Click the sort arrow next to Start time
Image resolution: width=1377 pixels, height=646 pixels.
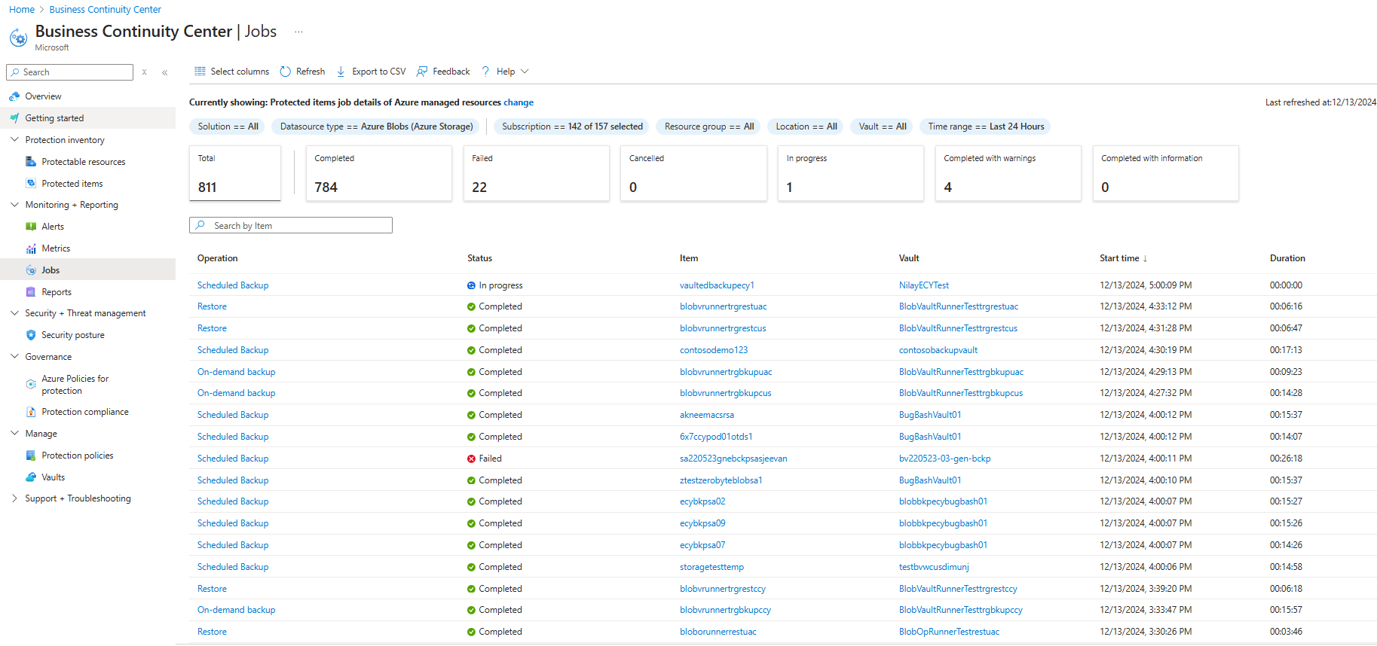coord(1145,258)
